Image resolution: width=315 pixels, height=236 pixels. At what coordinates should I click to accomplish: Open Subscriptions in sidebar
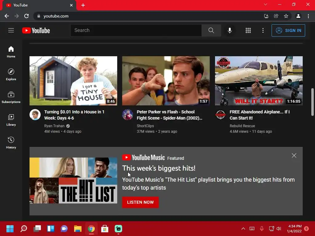(x=11, y=97)
